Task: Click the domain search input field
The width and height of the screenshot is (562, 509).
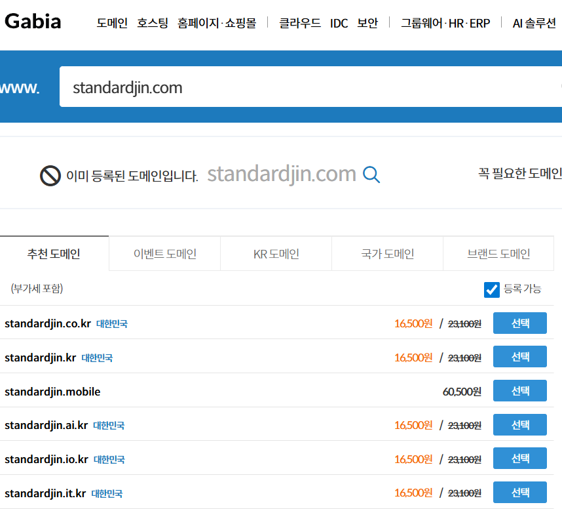Action: click(308, 87)
